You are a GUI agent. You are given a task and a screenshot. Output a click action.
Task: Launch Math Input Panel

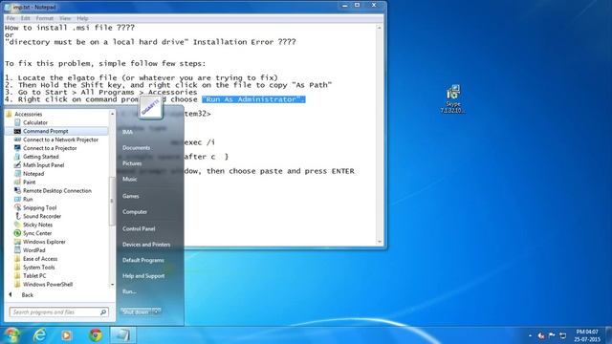pos(39,165)
